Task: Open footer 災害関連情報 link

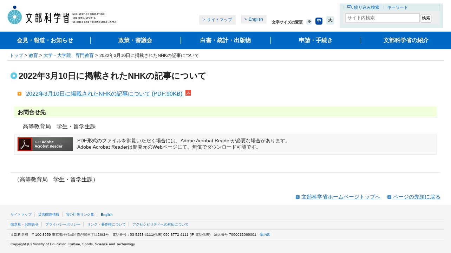Action: tap(49, 215)
